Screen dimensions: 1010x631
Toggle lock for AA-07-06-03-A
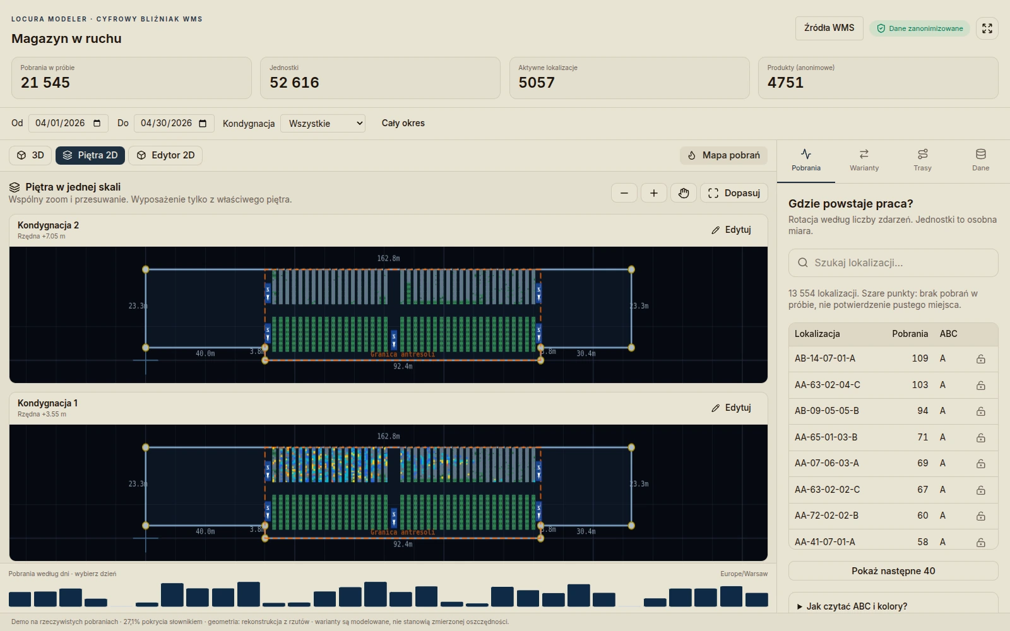tap(981, 464)
